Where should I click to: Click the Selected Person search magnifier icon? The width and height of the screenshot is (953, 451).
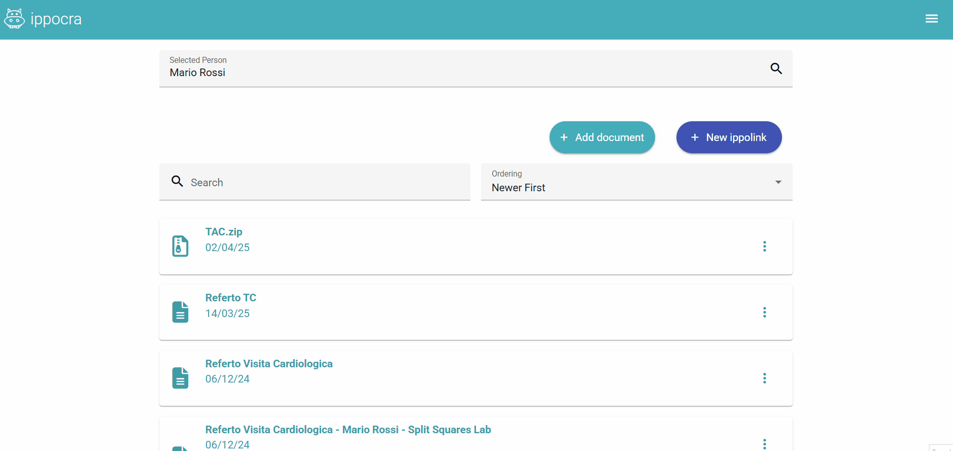pos(776,68)
